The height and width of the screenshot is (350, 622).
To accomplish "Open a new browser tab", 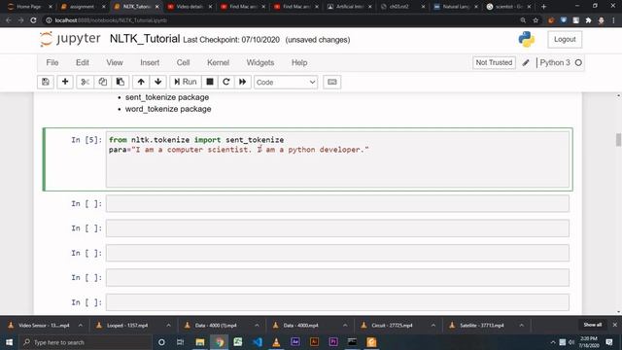I will (x=543, y=7).
